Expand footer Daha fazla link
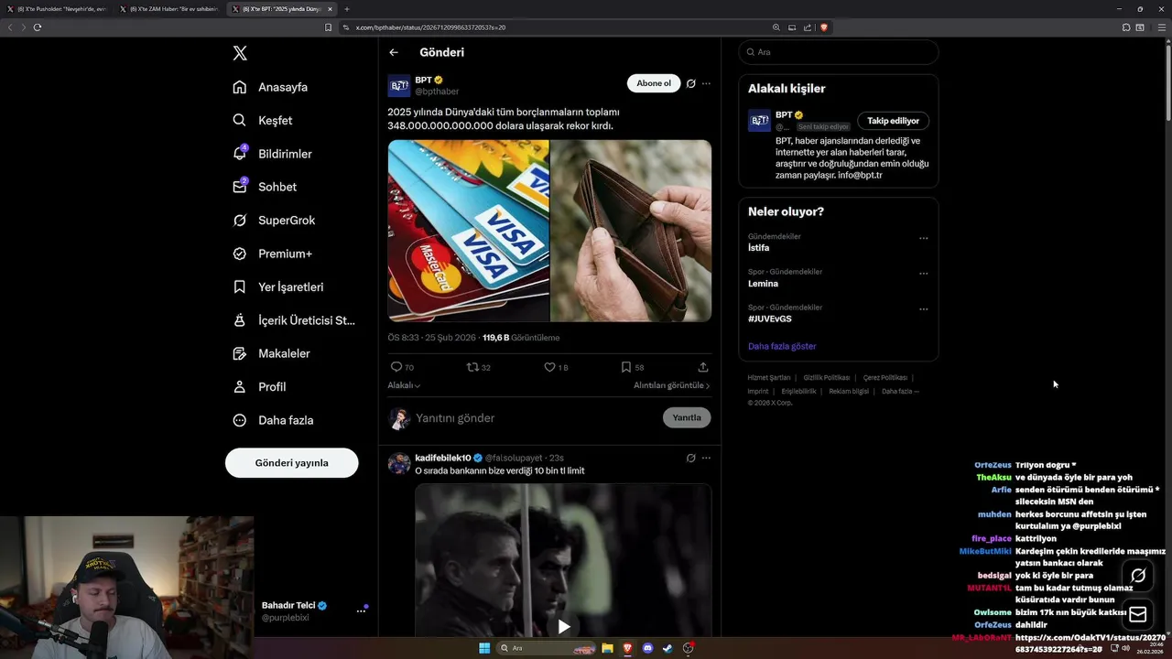 point(900,391)
